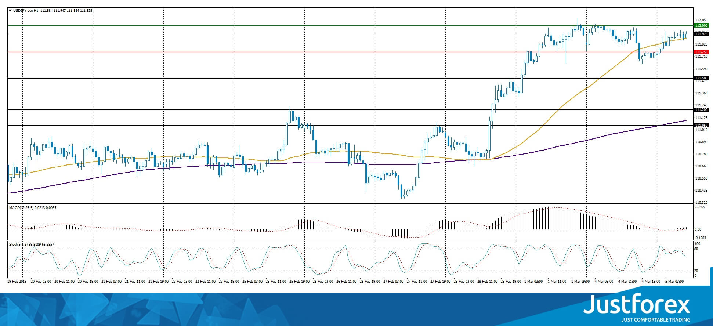Click the 110.435 price axis value

(x=702, y=191)
